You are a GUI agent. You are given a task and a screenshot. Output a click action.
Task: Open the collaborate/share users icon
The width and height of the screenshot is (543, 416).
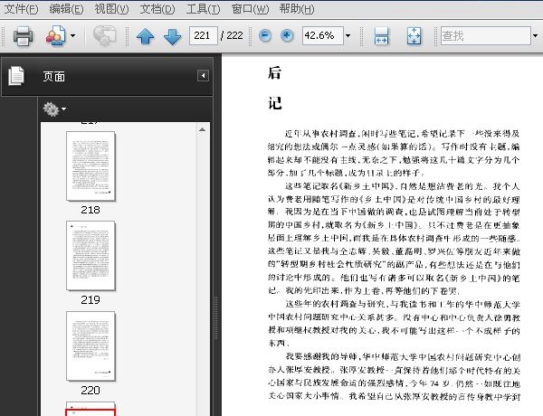coord(55,35)
